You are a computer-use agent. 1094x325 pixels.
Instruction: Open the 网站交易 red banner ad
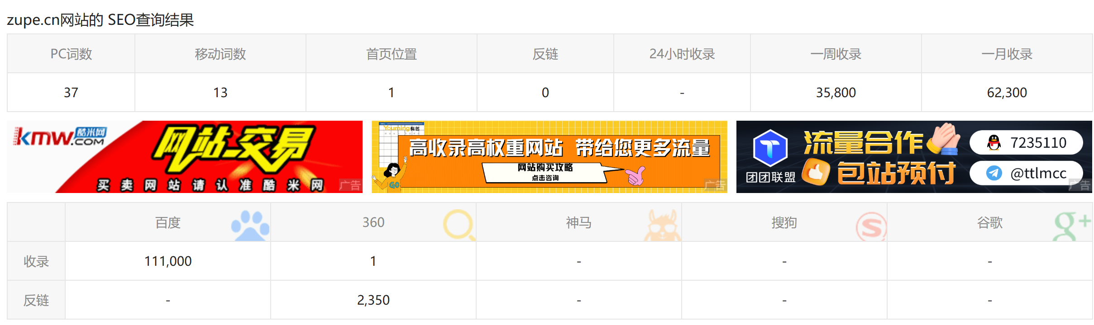pyautogui.click(x=185, y=157)
